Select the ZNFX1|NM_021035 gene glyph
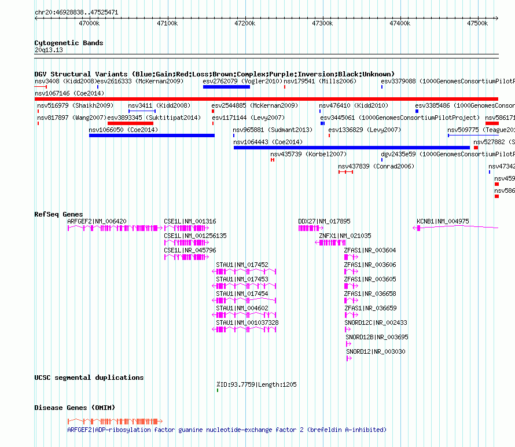The width and height of the screenshot is (515, 447). [330, 243]
